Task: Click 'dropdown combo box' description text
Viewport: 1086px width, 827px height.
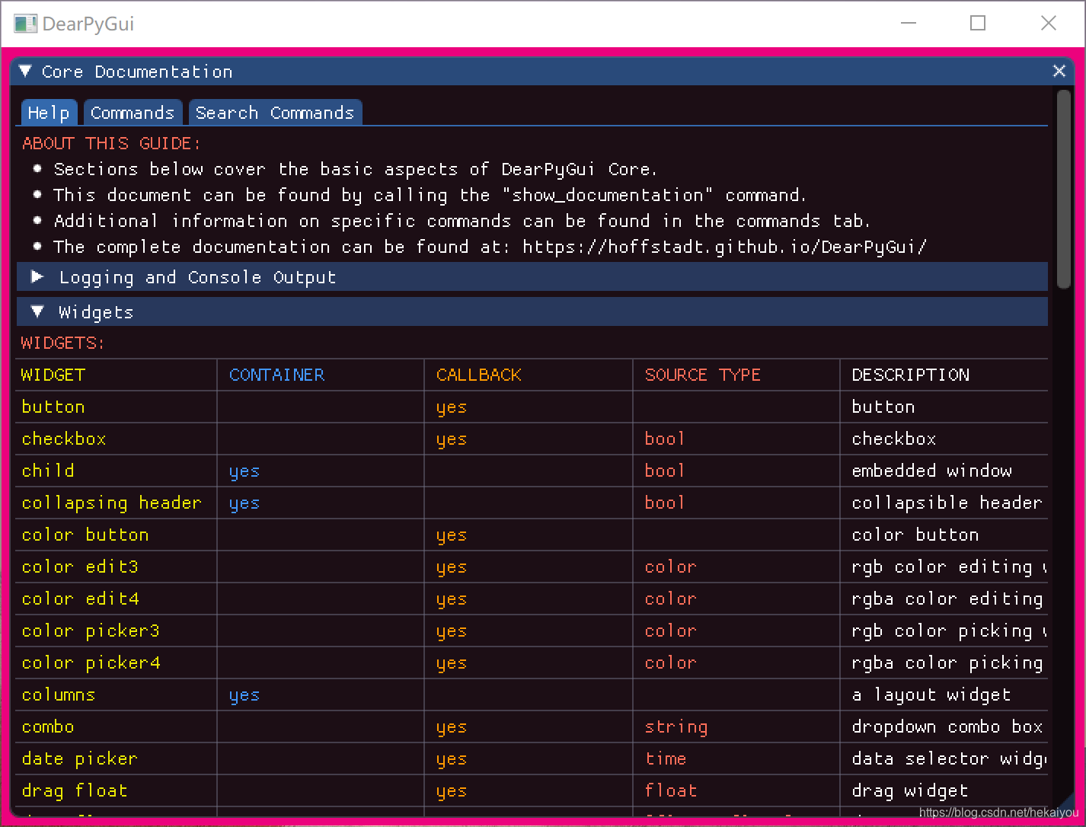Action: 947,726
